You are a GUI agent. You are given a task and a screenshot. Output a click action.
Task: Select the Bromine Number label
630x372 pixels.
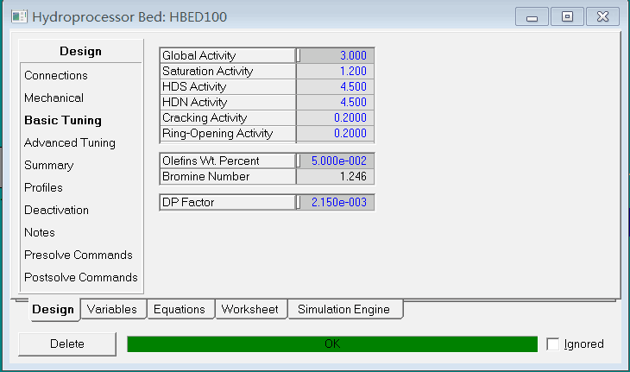pyautogui.click(x=228, y=176)
